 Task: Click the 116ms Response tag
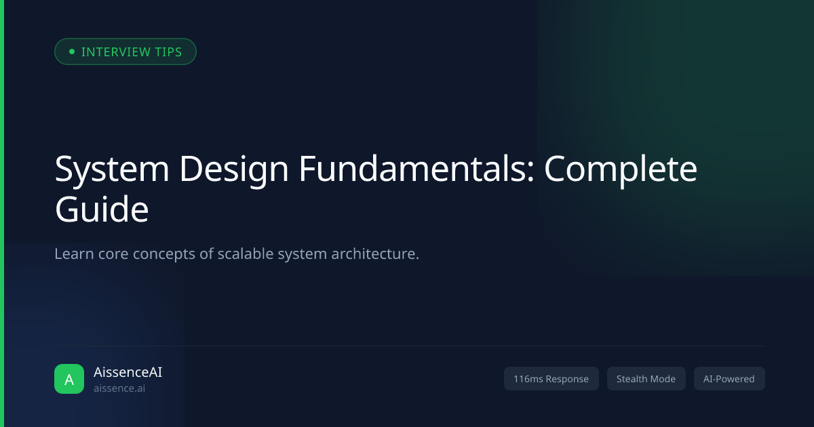[x=551, y=379]
